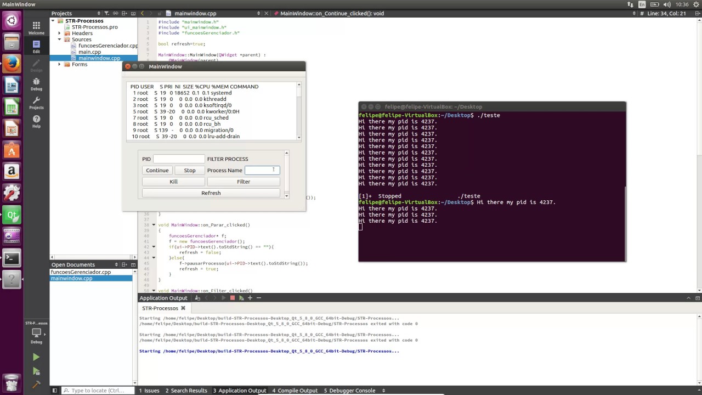Click the Filter button in MainWindow
This screenshot has width=702, height=395.
(x=244, y=182)
